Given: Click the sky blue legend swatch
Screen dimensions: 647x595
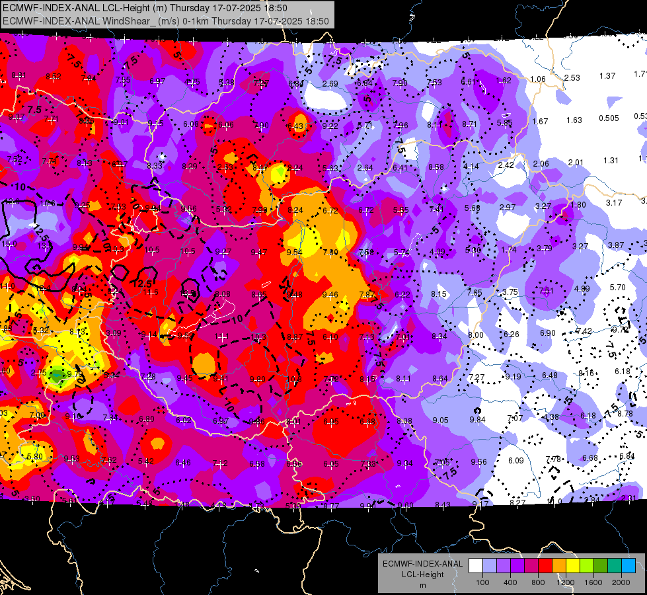Looking at the screenshot, I should [628, 566].
